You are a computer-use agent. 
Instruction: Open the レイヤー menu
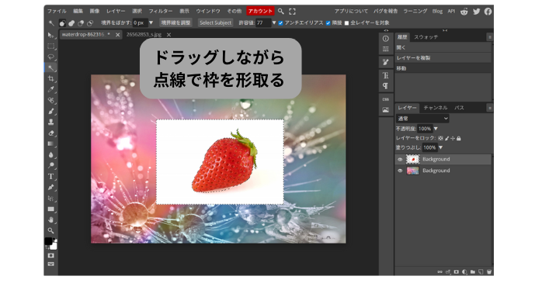(x=116, y=12)
